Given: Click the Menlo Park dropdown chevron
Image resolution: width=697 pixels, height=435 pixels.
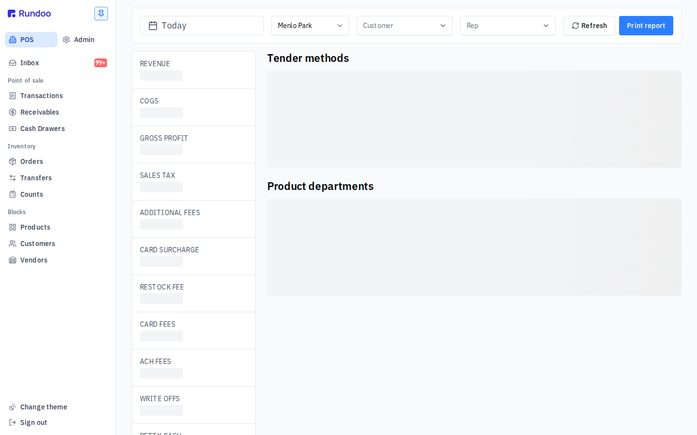Looking at the screenshot, I should click(340, 26).
